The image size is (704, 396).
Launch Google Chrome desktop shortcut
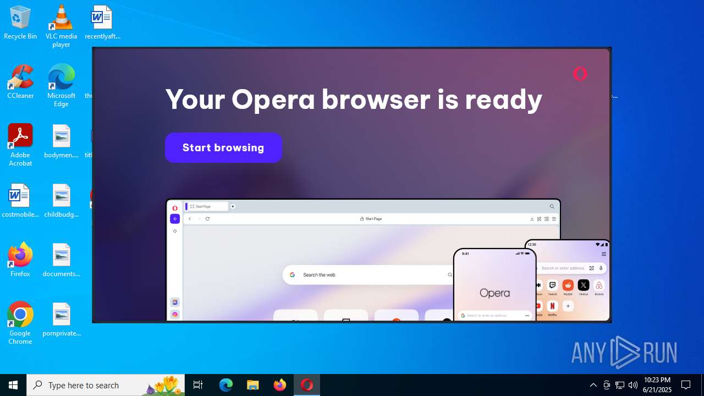coord(20,323)
